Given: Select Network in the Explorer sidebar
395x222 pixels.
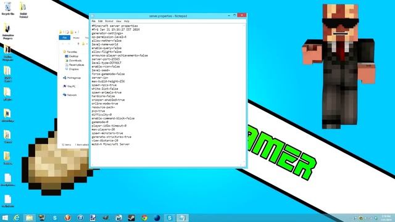Looking at the screenshot, I should [70, 95].
